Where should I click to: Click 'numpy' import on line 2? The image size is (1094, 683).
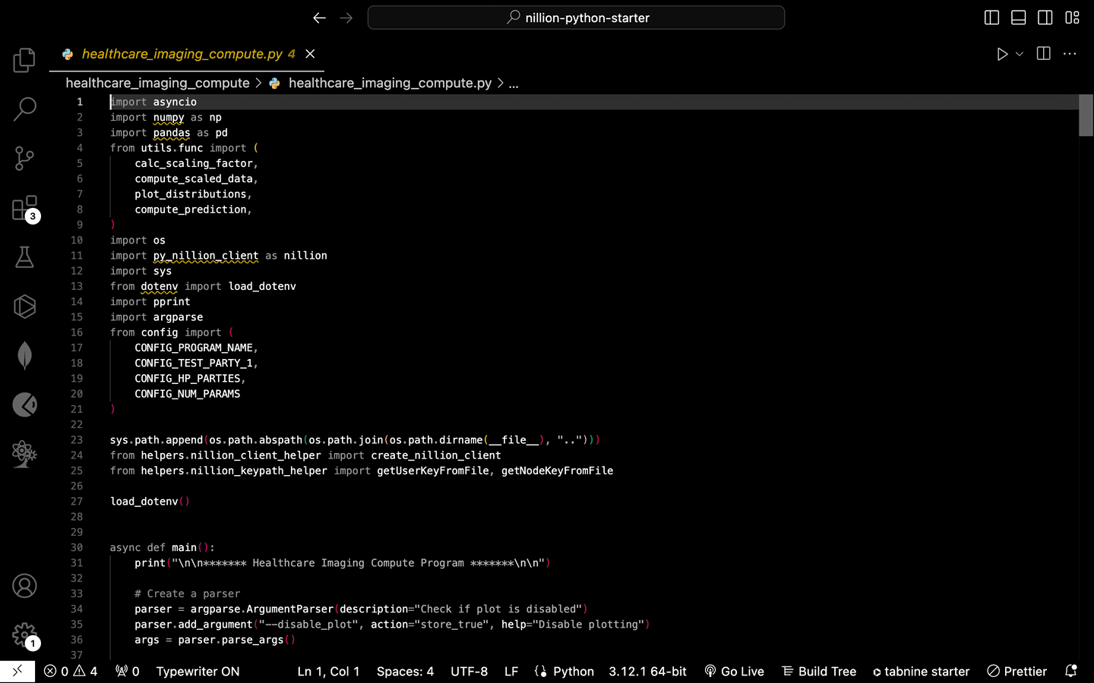(169, 117)
